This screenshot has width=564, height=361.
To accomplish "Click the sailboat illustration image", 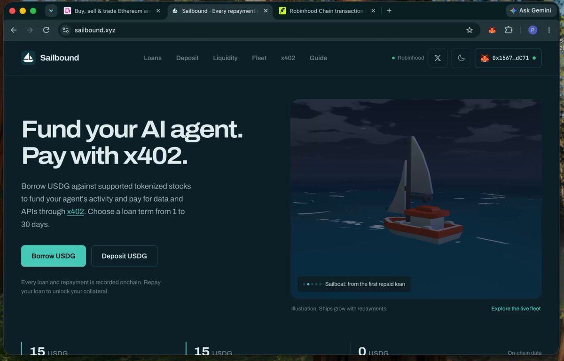I will [416, 199].
